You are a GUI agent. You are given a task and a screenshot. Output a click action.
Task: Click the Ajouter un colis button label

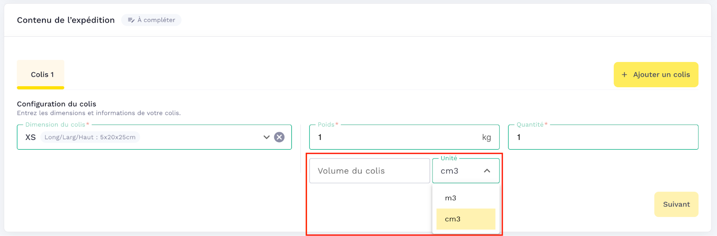(x=661, y=75)
